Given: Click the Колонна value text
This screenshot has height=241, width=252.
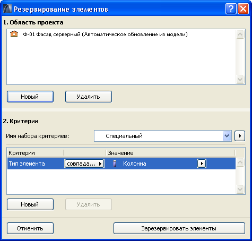Looking at the screenshot, I should click(x=135, y=163).
